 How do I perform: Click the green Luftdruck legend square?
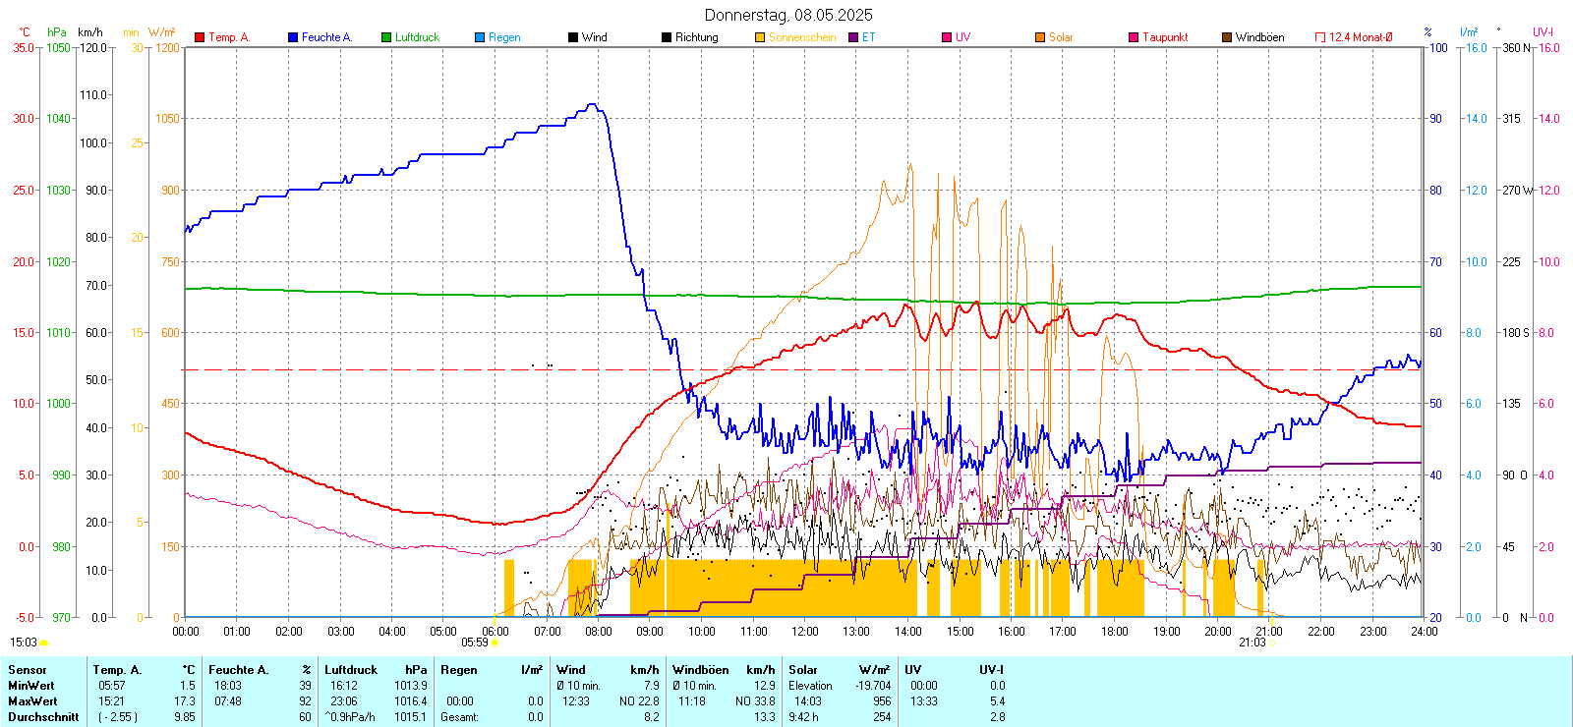pyautogui.click(x=386, y=37)
